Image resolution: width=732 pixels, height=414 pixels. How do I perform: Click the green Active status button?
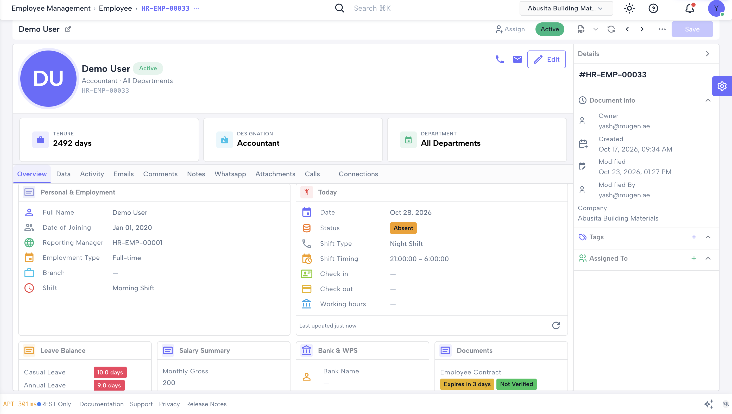click(550, 29)
